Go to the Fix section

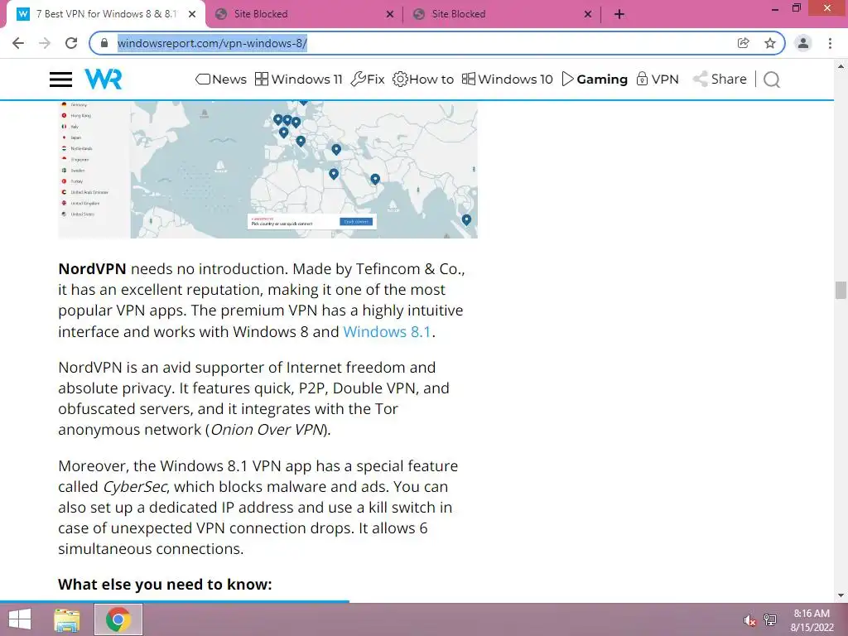pyautogui.click(x=368, y=79)
